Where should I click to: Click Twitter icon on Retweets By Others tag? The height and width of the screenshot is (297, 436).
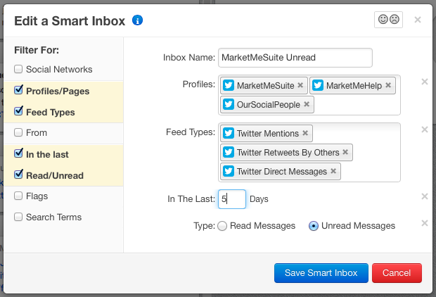[x=229, y=152]
